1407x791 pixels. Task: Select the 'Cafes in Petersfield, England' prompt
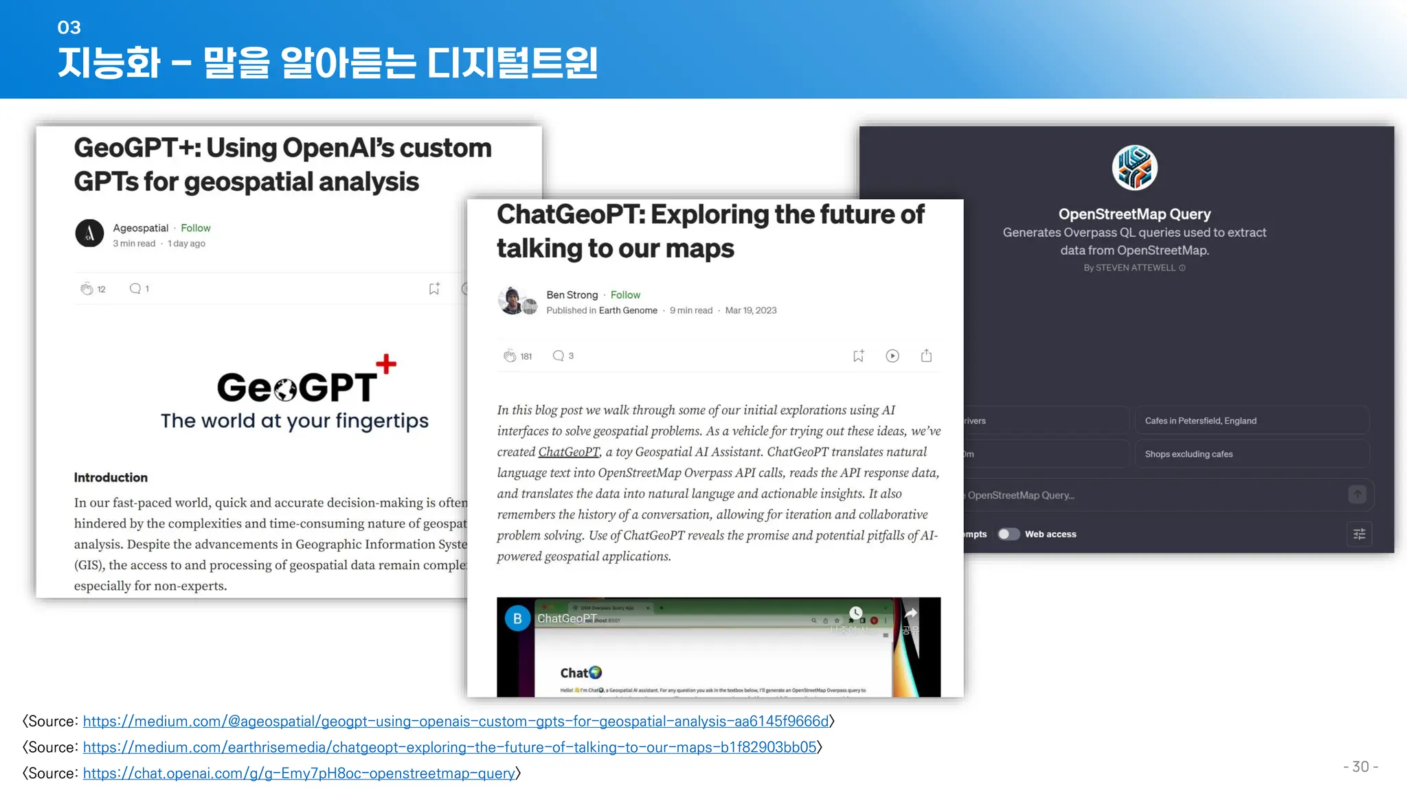[1252, 421]
